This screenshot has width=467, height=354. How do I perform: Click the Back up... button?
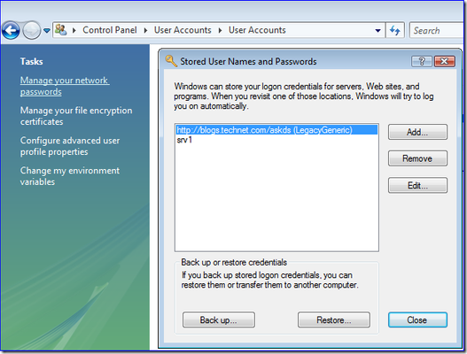click(x=219, y=319)
